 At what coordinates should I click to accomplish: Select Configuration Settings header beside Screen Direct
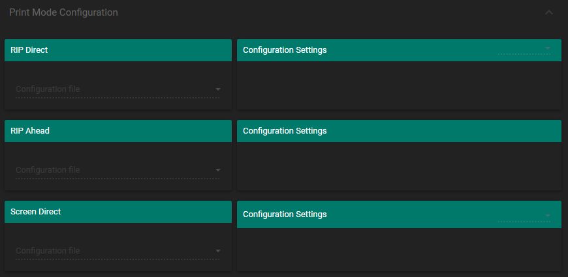coord(285,214)
